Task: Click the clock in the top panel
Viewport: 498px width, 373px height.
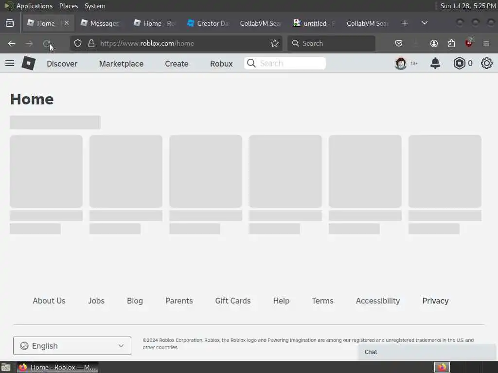Action: (x=468, y=6)
